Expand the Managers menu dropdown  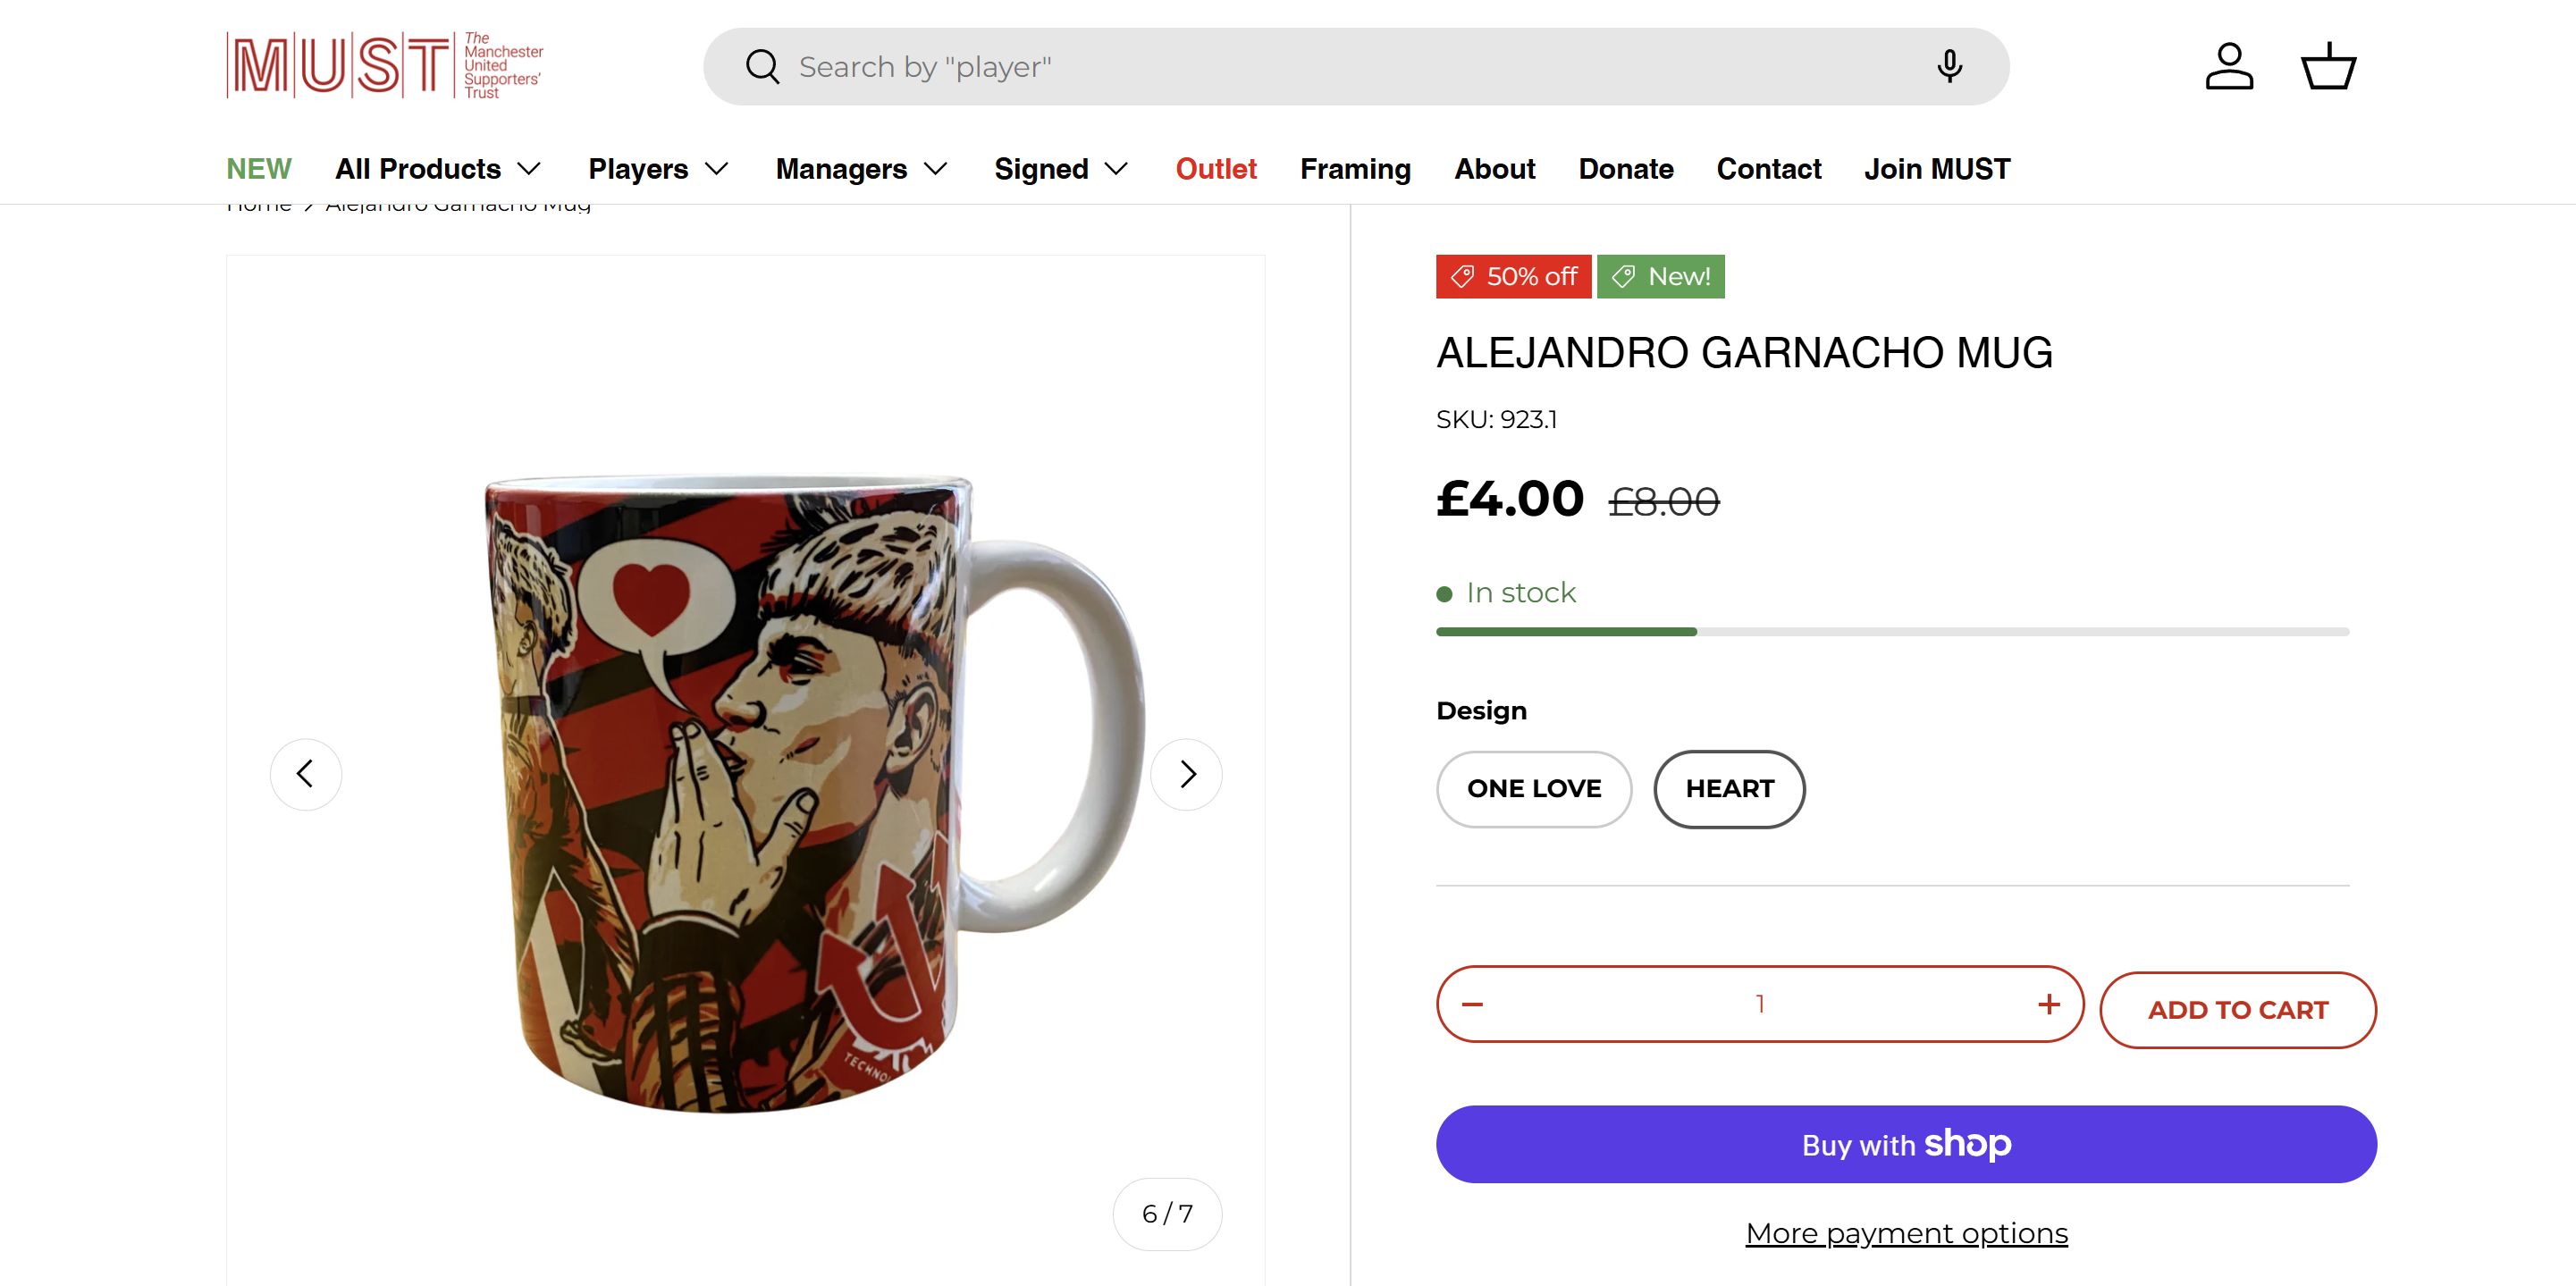tap(861, 169)
